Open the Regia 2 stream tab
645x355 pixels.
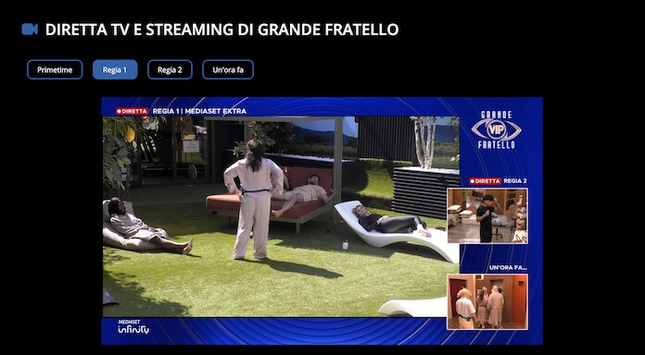click(x=170, y=69)
